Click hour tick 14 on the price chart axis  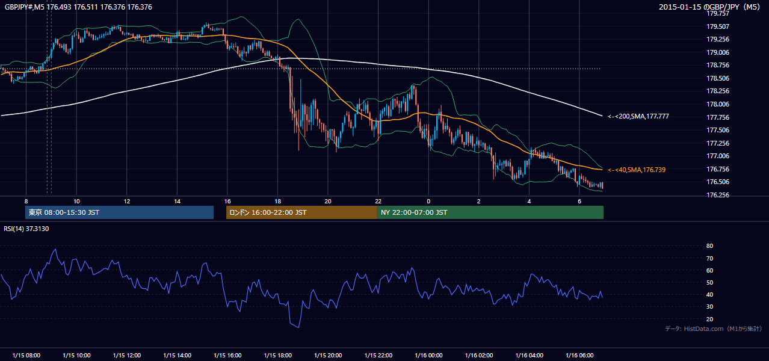[177, 201]
